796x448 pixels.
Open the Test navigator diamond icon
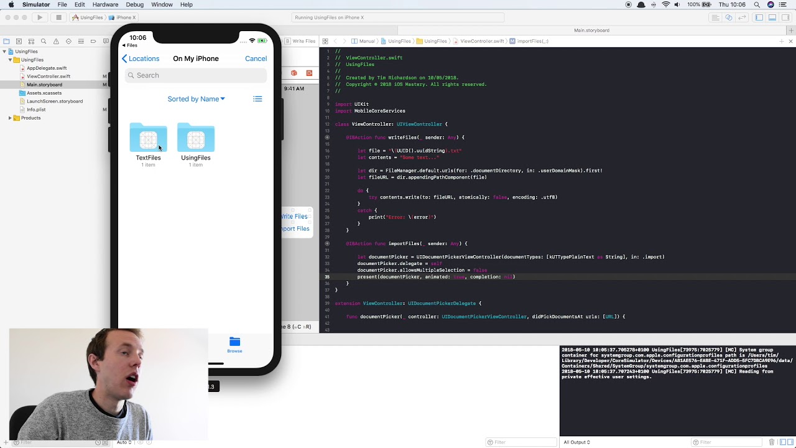pos(68,41)
